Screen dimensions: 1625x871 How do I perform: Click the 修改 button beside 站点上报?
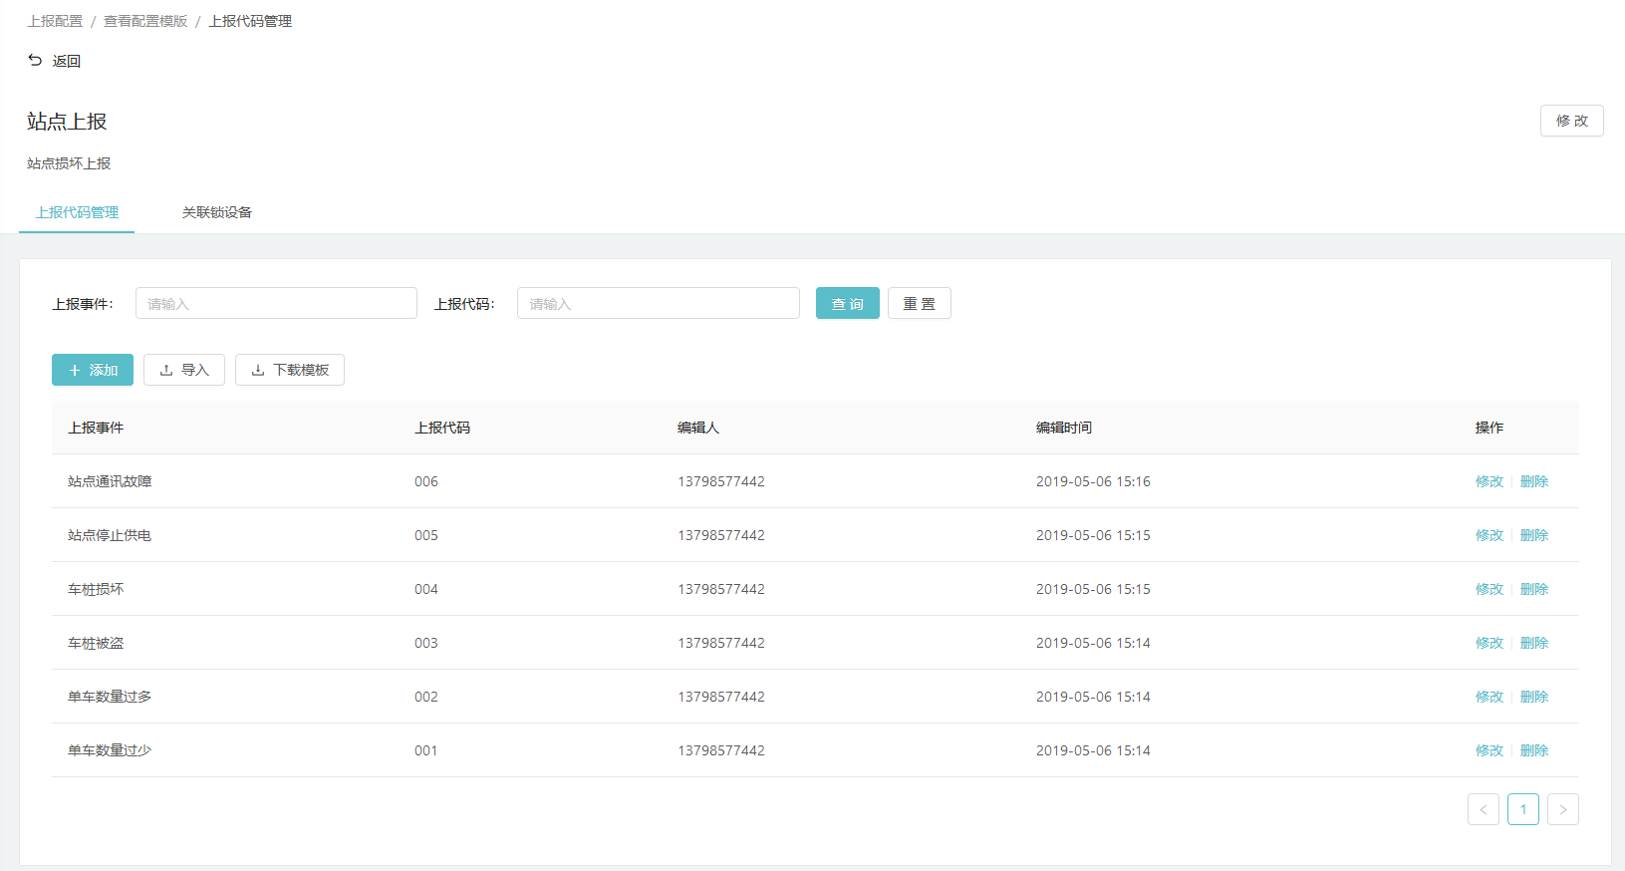click(1571, 121)
